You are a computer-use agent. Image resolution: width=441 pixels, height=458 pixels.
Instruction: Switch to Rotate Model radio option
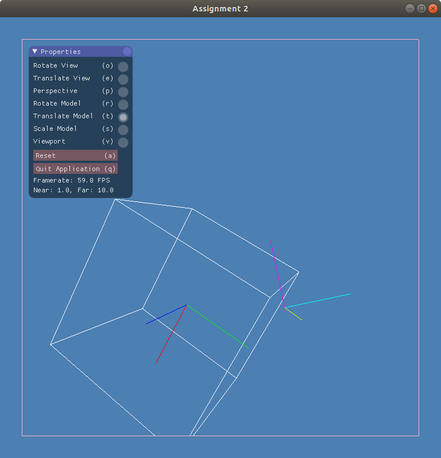coord(123,104)
